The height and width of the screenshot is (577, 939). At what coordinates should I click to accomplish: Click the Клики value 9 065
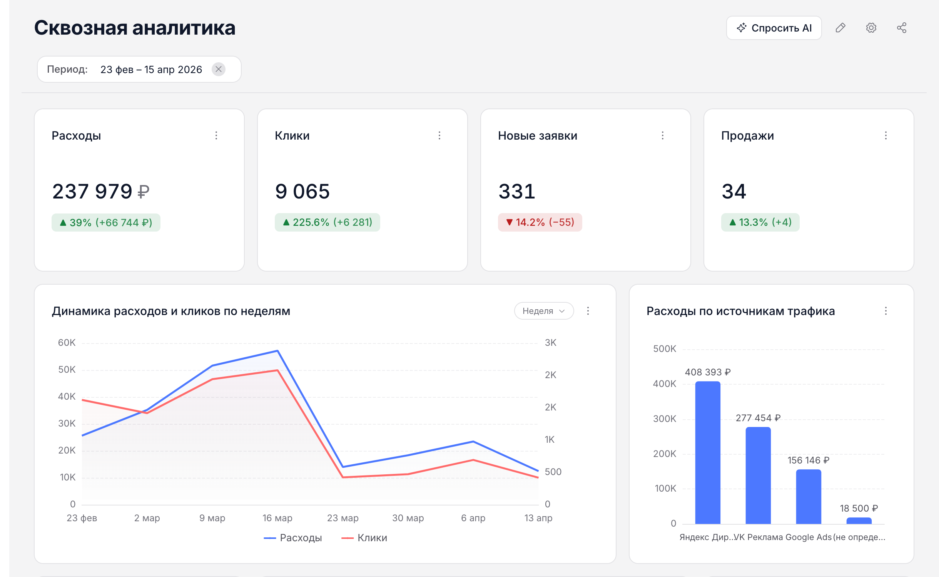tap(302, 191)
